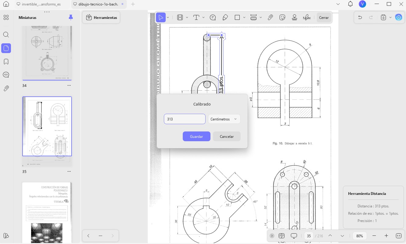
Task: Open the thumbnails grid view icon
Action: 6,17
